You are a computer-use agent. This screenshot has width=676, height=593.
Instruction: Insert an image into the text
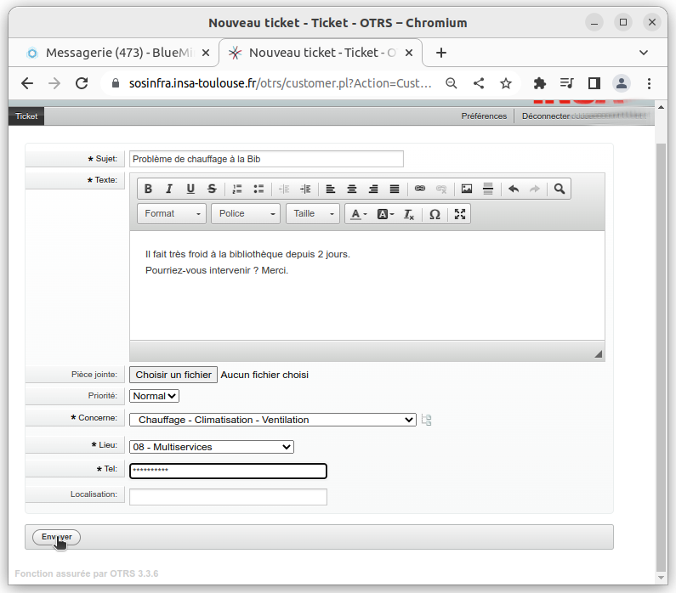(x=467, y=189)
